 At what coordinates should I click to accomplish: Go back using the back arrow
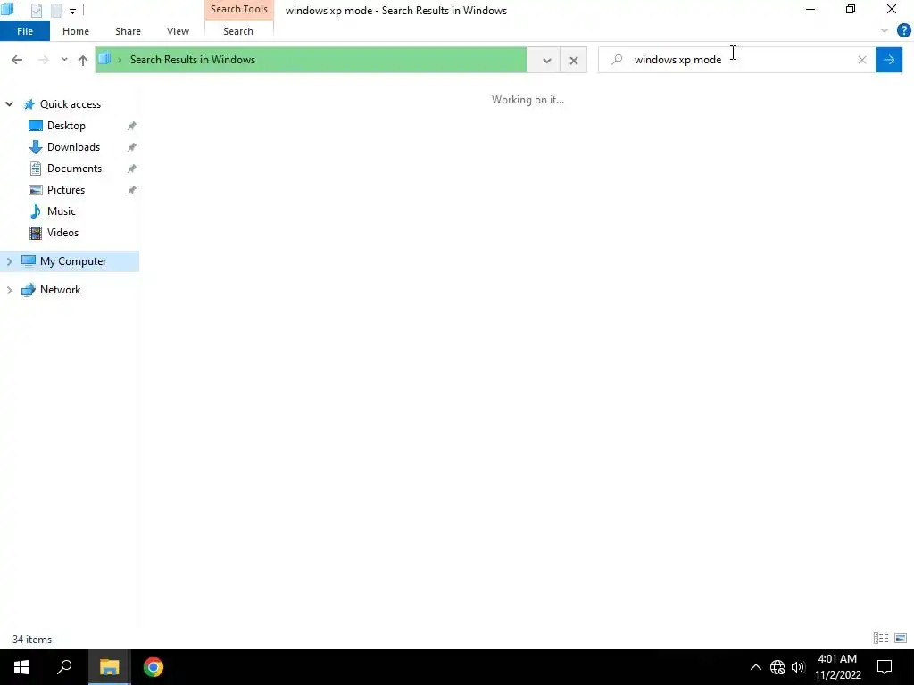tap(17, 60)
